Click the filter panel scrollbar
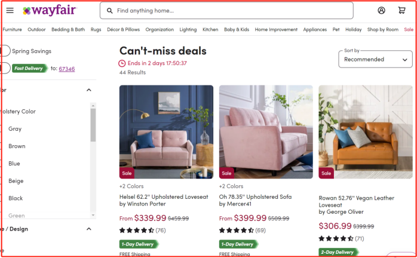This screenshot has height=258, width=417. point(93,125)
